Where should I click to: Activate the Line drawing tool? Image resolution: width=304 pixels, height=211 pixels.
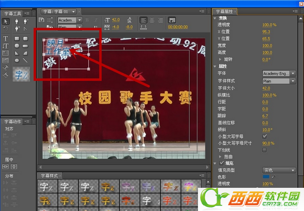pyautogui.click(x=25, y=60)
